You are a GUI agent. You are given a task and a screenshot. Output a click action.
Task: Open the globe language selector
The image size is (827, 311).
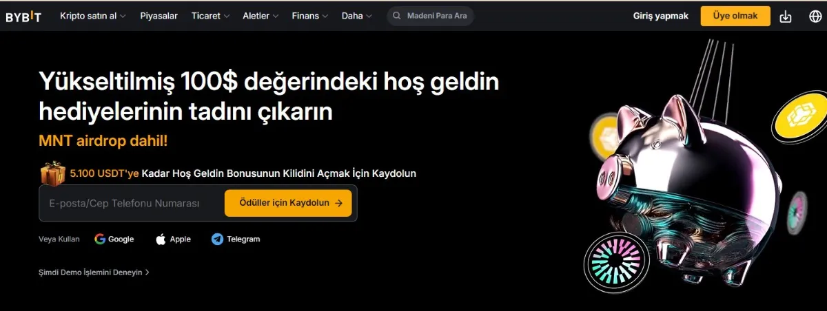815,17
